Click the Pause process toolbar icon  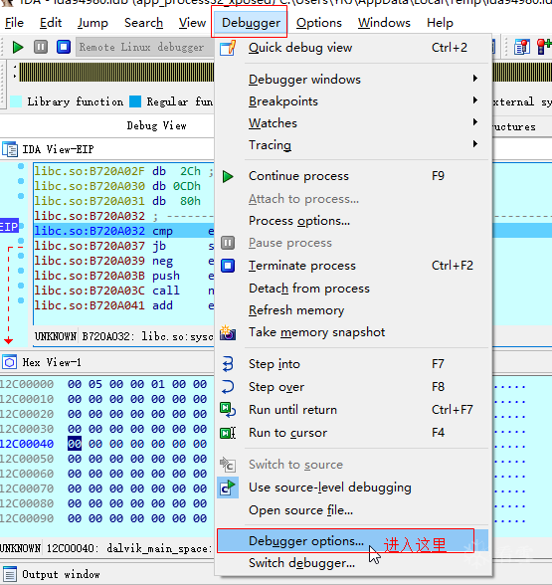pos(41,48)
